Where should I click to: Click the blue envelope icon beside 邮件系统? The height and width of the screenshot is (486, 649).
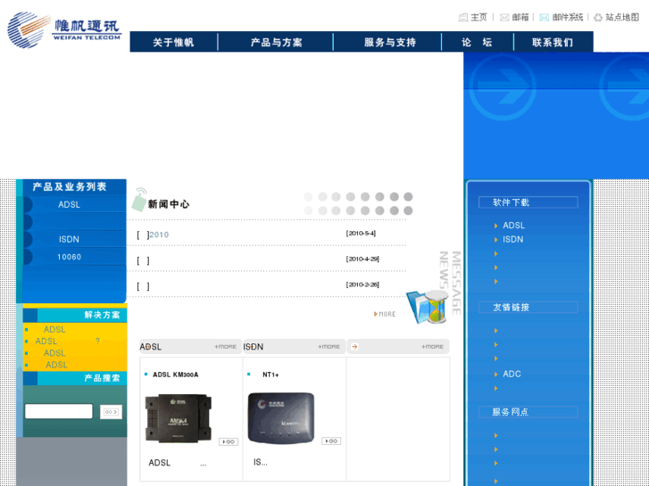coord(545,17)
